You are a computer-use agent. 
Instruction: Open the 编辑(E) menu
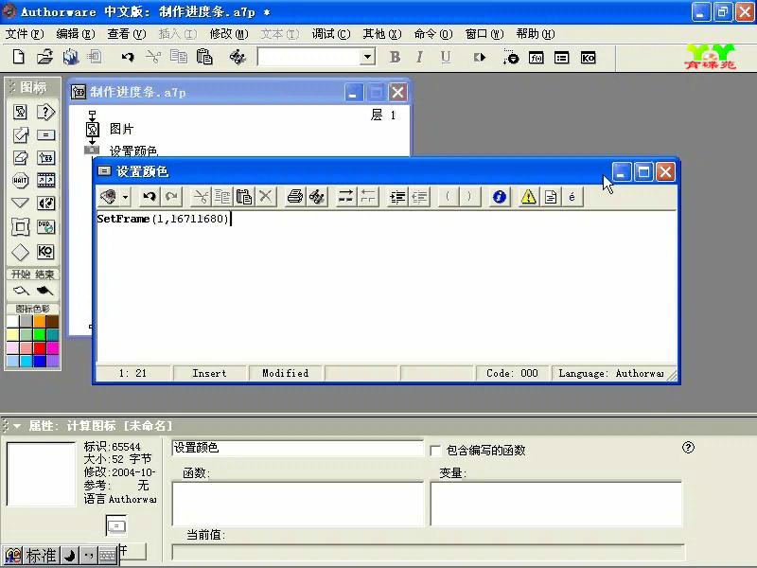[76, 34]
